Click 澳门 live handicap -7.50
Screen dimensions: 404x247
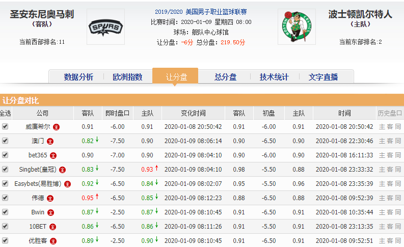[x=118, y=141]
